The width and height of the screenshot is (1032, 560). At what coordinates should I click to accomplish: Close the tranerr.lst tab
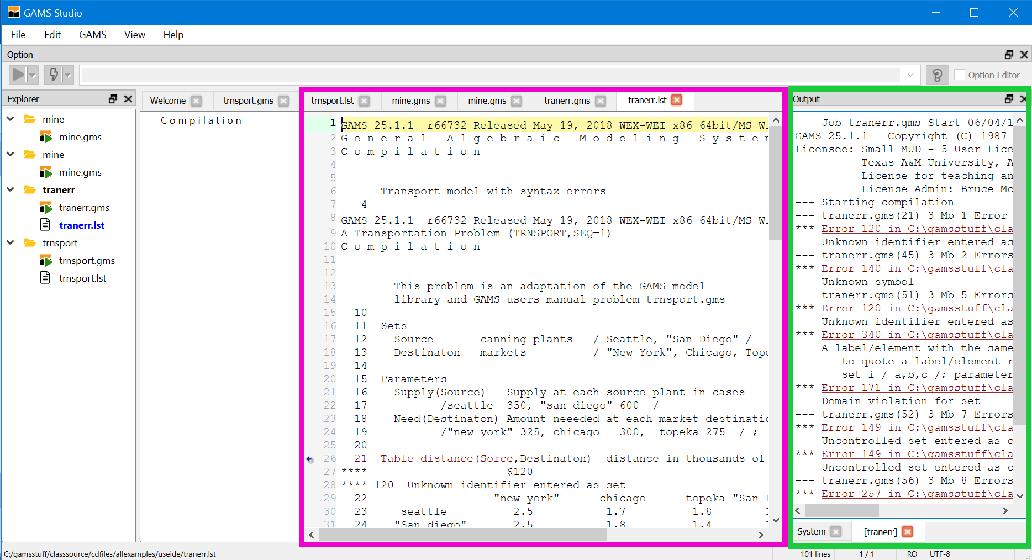677,100
